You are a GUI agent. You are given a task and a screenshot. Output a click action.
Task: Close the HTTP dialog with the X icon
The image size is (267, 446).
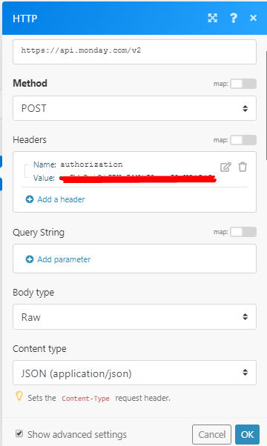[253, 18]
